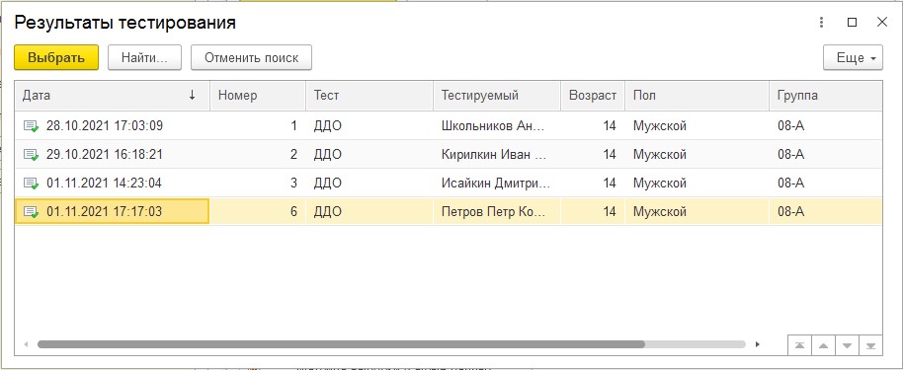Click Мужской cell in Кирилкин row
The height and width of the screenshot is (370, 903).
click(x=697, y=155)
